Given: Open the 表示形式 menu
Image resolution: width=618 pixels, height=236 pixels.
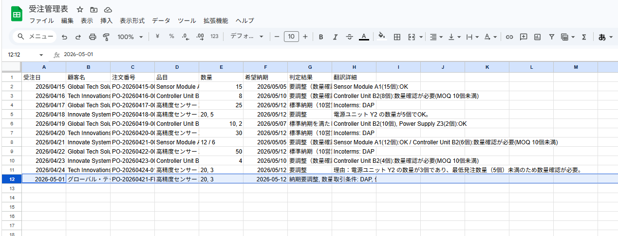Looking at the screenshot, I should tap(132, 20).
